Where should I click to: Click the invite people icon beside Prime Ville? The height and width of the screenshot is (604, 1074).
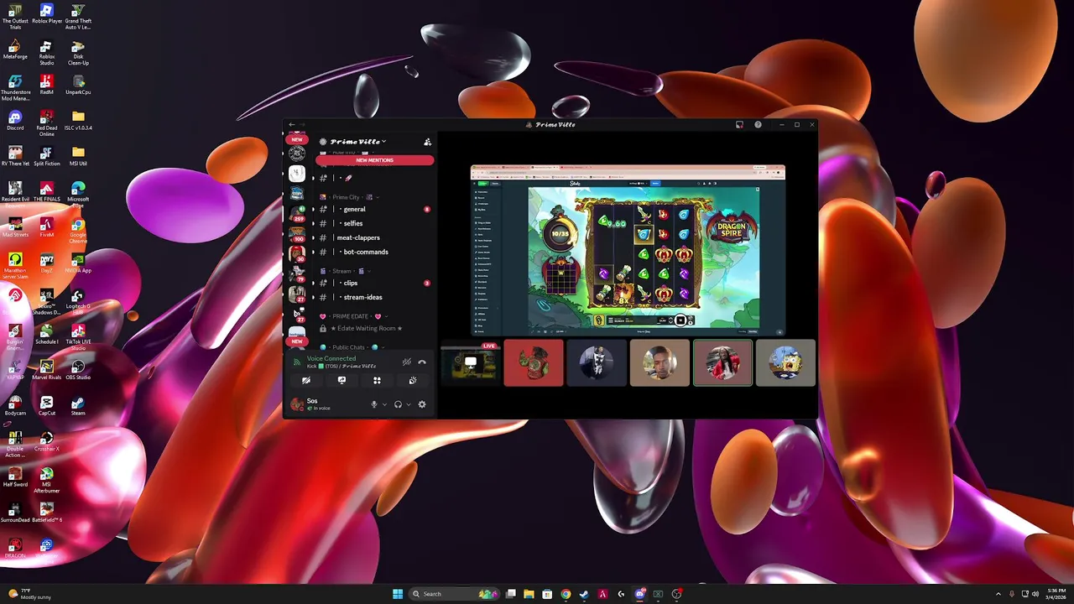[427, 142]
